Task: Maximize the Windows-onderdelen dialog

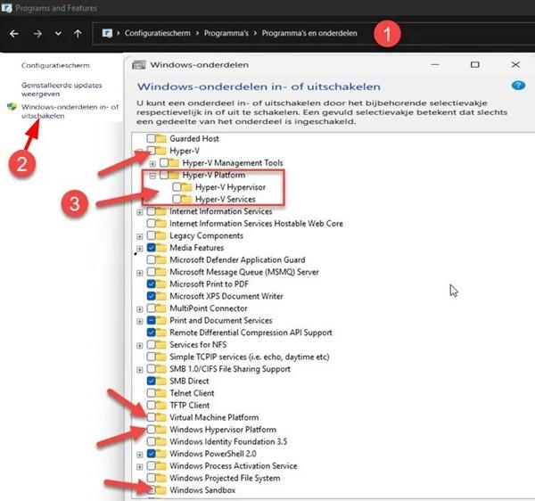Action: [474, 64]
